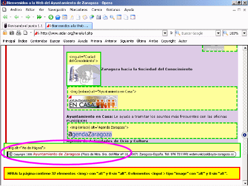Reload the page with the green circular icon
Image resolution: width=248 pixels, height=186 pixels.
point(51,17)
